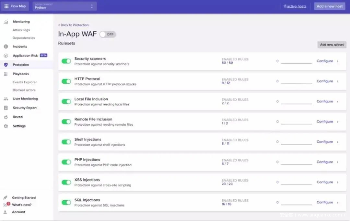The image size is (350, 221).
Task: Click the Monitoring chart icon in sidebar
Action: pos(6,22)
